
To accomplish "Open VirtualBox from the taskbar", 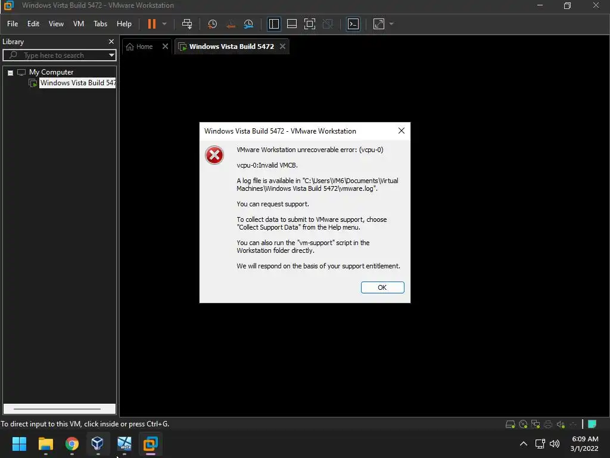I will pos(97,444).
